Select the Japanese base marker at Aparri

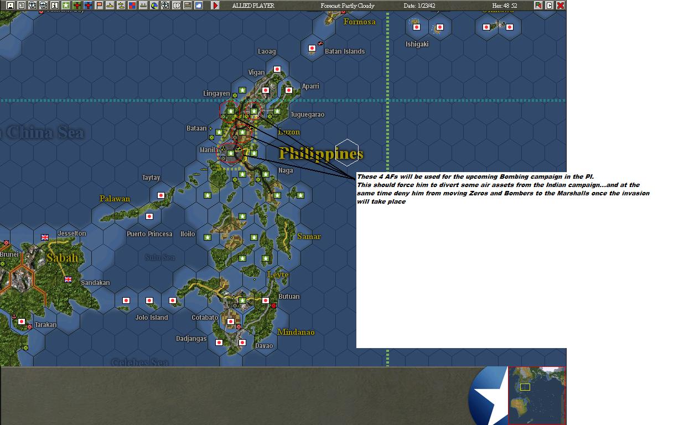tap(289, 90)
